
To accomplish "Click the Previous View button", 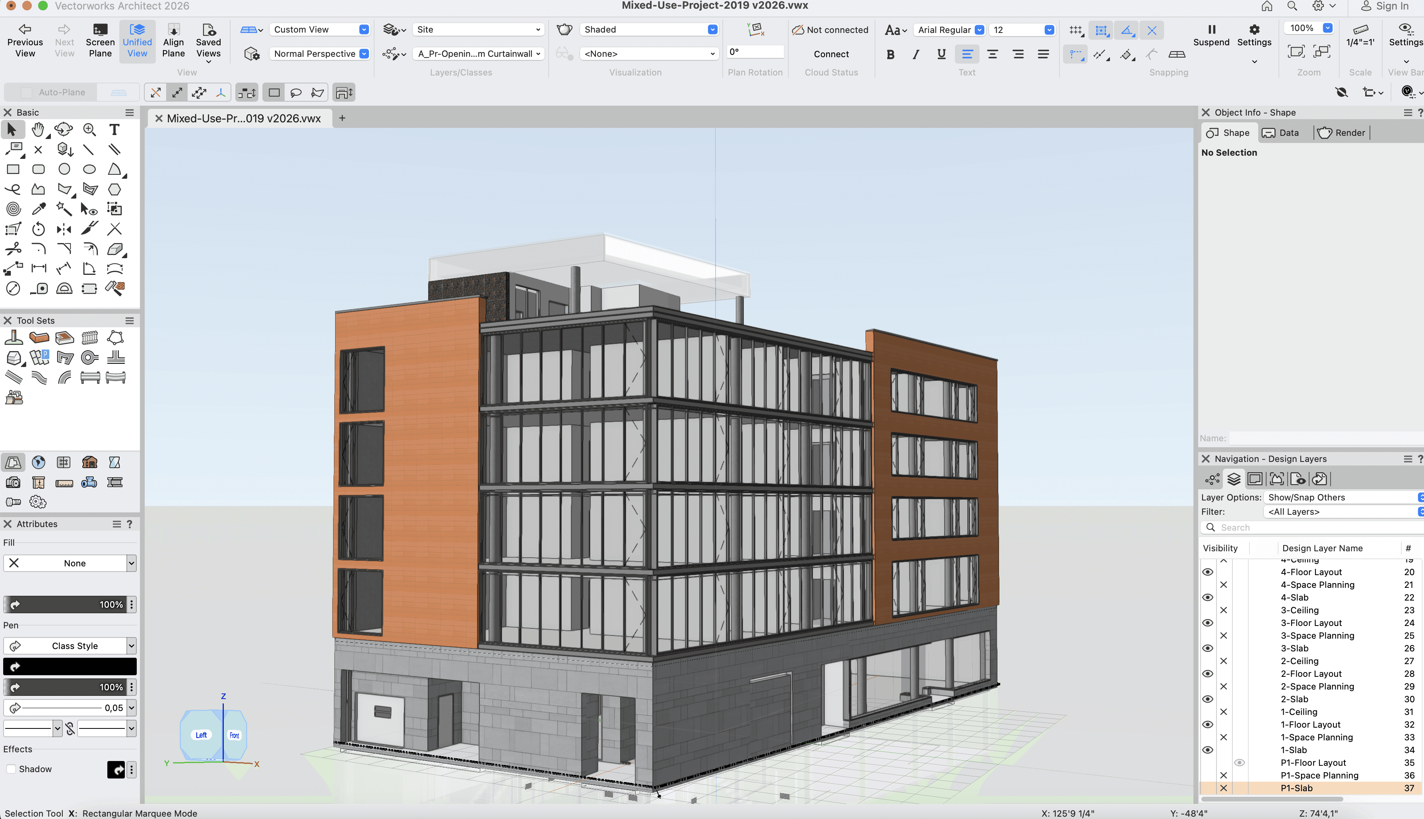I will 25,41.
